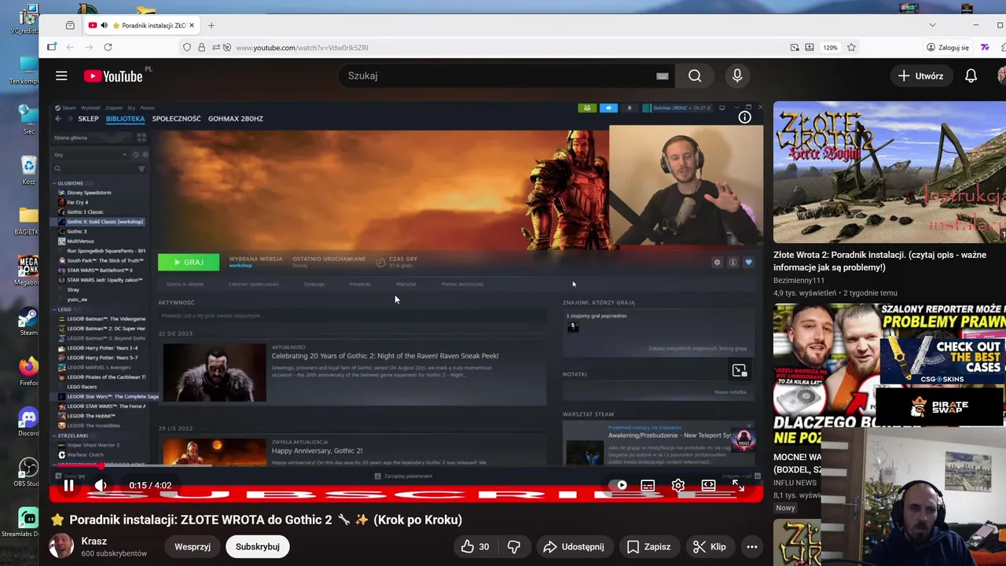Image resolution: width=1006 pixels, height=566 pixels.
Task: Open the INFLU NEWS channel text
Action: [x=795, y=483]
